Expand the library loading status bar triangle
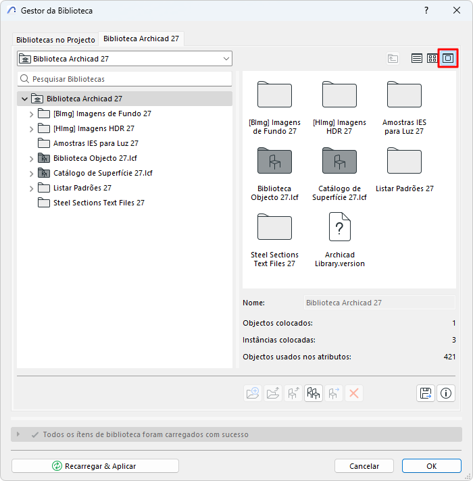The height and width of the screenshot is (481, 473). pyautogui.click(x=18, y=434)
